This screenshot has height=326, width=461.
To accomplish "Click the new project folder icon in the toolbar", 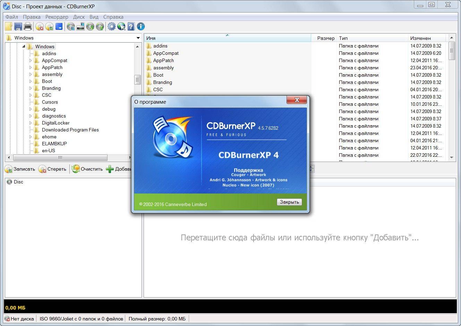I will click(9, 26).
